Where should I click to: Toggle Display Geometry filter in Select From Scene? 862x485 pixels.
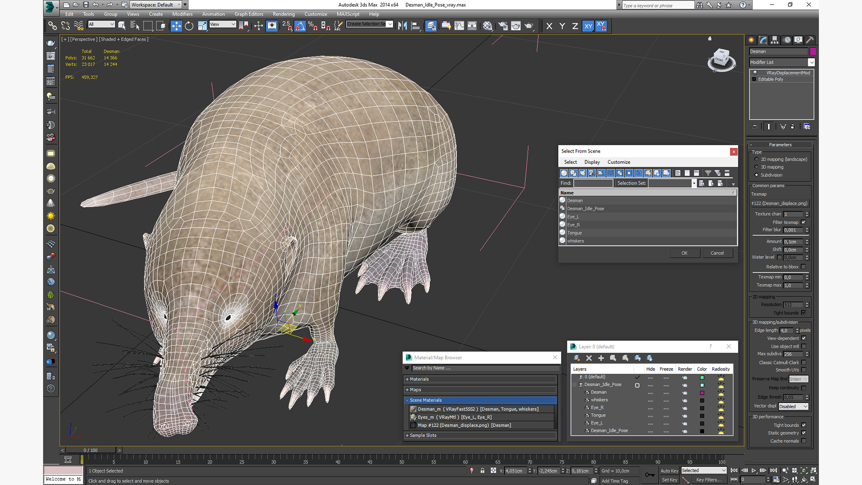point(564,173)
